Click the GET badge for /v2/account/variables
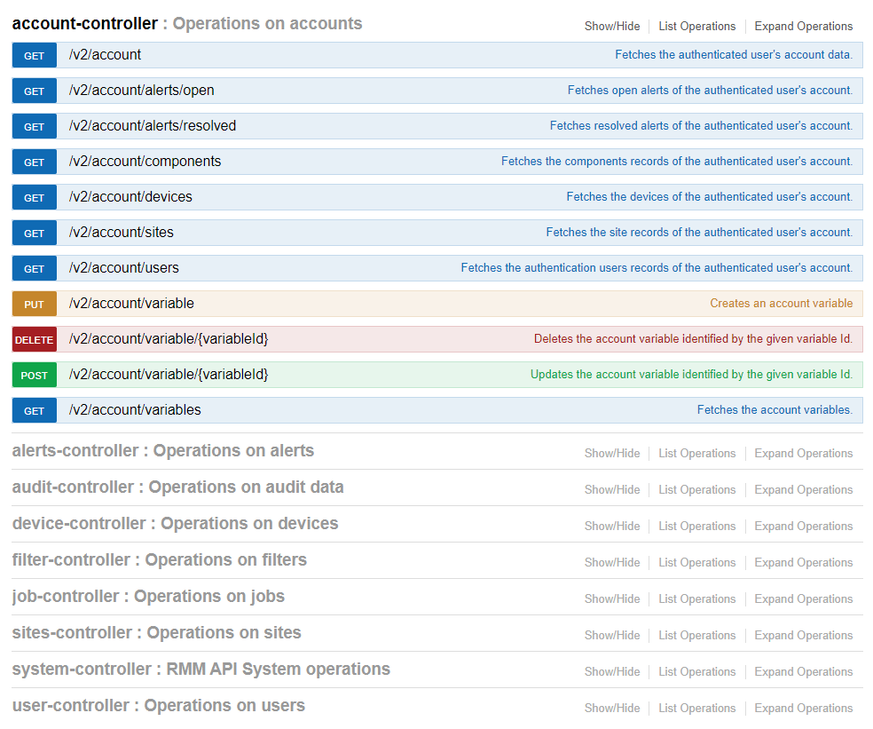Viewport: 873px width, 729px height. [x=34, y=411]
